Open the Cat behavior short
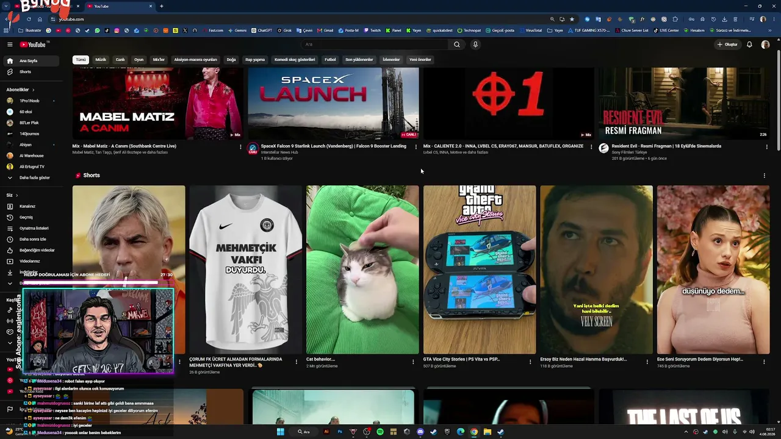 [362, 269]
